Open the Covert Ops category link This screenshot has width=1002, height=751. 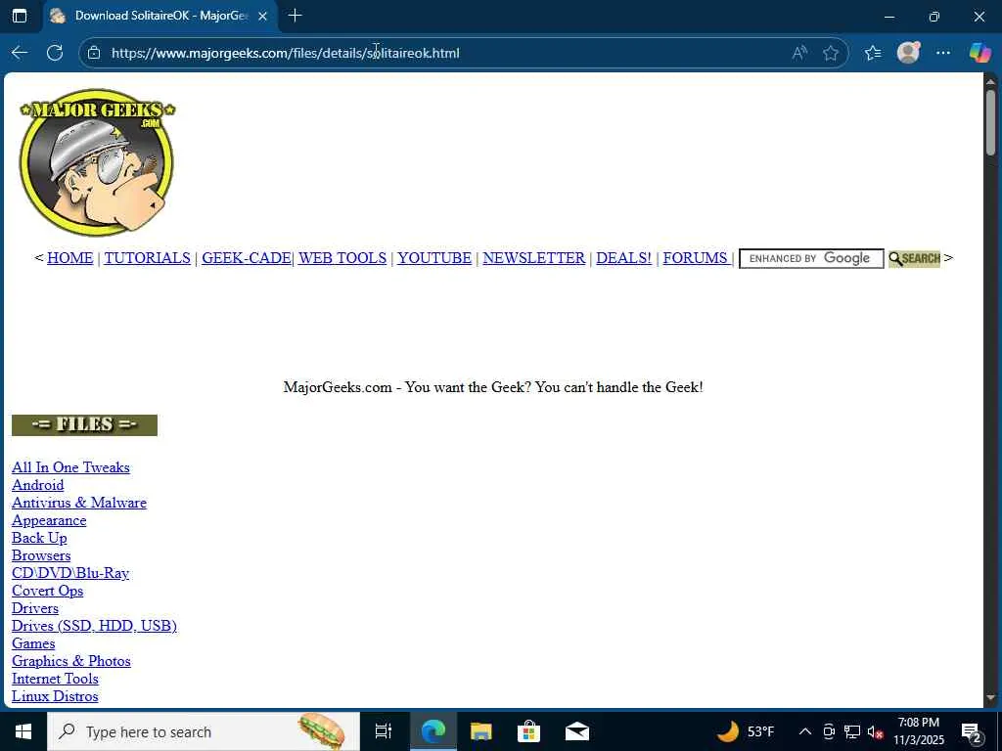pos(47,592)
